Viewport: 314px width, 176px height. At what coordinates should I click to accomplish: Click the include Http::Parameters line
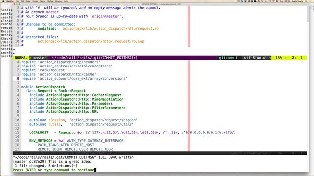(x=71, y=103)
